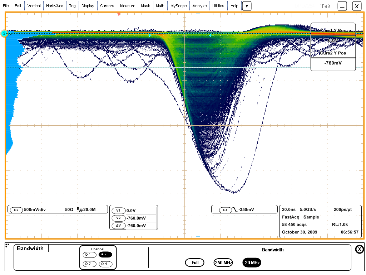The width and height of the screenshot is (366, 275).
Task: Select Channel 4 radio button
Action: tap(105, 264)
